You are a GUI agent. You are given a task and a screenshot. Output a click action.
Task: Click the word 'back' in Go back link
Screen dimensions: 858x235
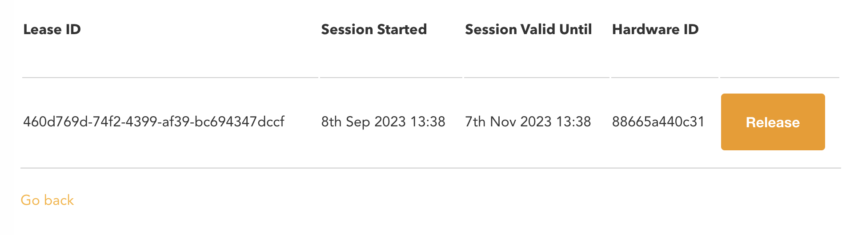(x=59, y=200)
